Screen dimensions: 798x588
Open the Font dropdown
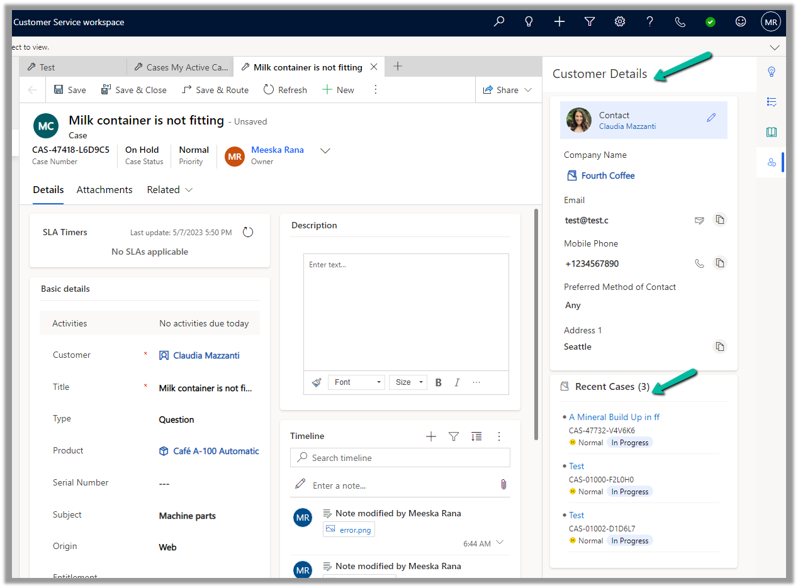pos(356,382)
